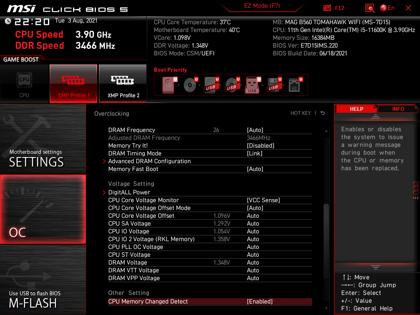The height and width of the screenshot is (315, 420).
Task: Select DRAM VPP Voltage row
Action: [x=210, y=278]
